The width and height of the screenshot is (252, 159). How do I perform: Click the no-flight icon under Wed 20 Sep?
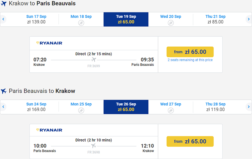point(171,23)
